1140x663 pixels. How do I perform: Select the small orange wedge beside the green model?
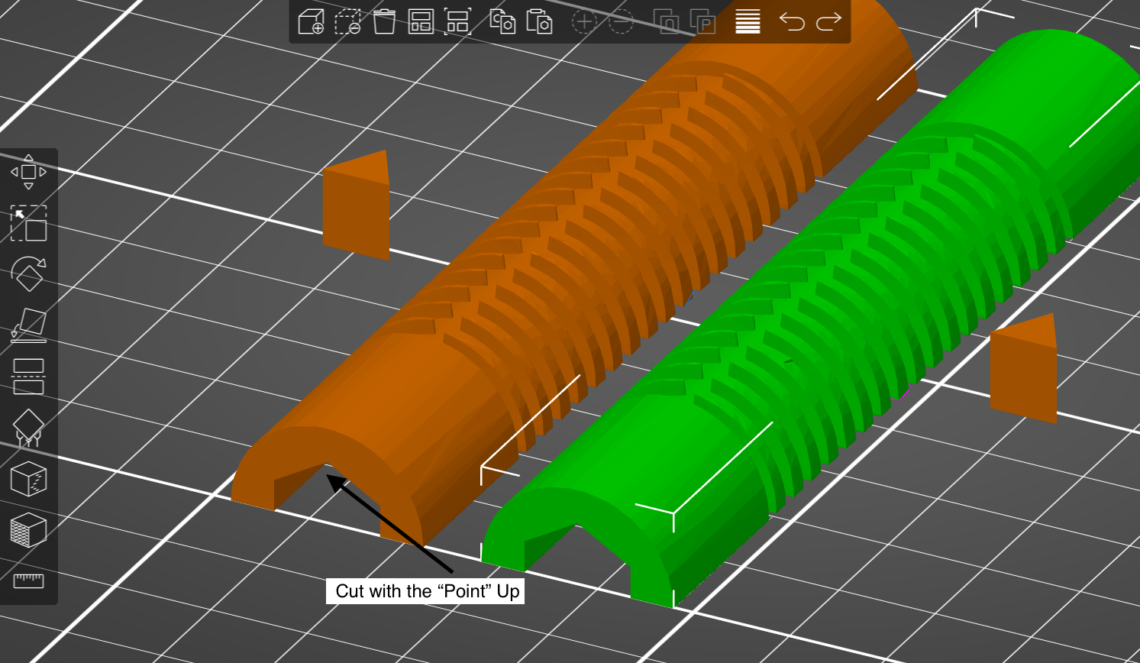(x=1024, y=368)
